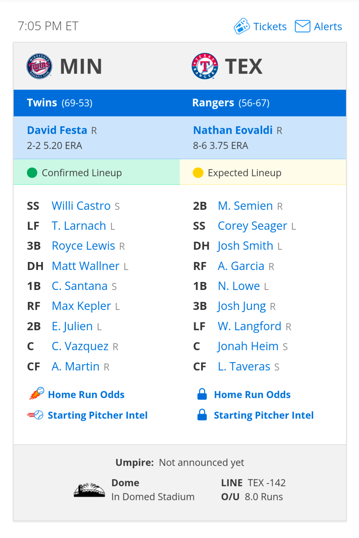Viewport: 359px width, 538px height.
Task: Open Nathan Eovaldi's pitcher profile
Action: 233,130
